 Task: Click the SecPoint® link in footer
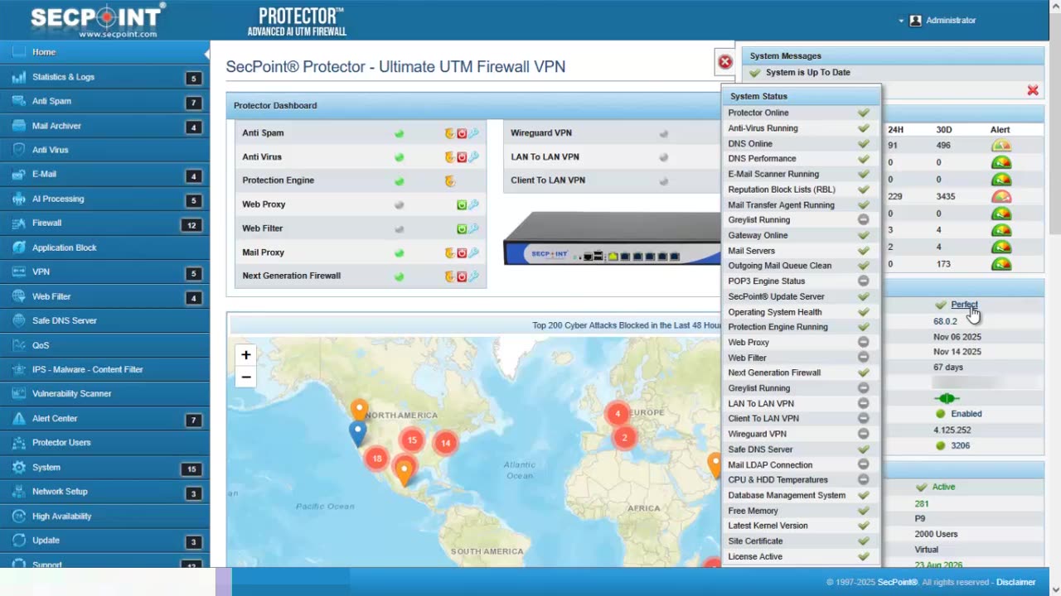click(898, 582)
